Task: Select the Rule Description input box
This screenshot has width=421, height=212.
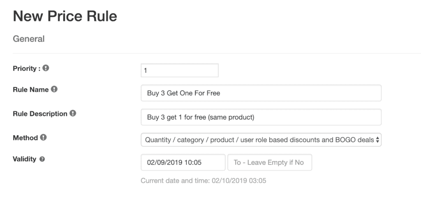Action: [261, 117]
